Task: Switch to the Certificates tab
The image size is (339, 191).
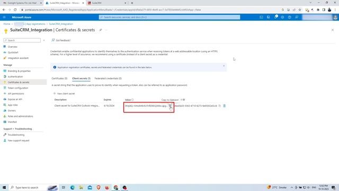Action: point(59,79)
